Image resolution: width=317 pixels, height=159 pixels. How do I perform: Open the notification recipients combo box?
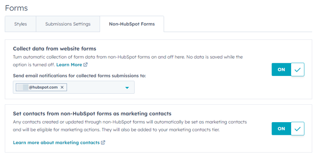coord(73,87)
